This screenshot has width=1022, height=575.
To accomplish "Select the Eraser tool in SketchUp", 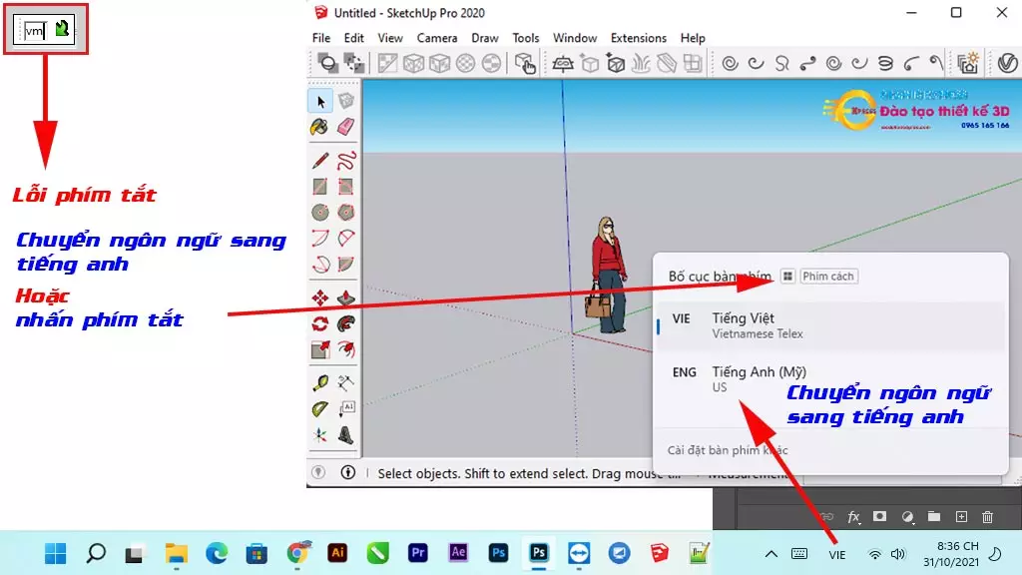I will tap(344, 124).
